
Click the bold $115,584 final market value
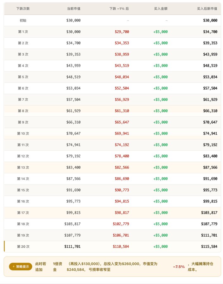click(209, 246)
